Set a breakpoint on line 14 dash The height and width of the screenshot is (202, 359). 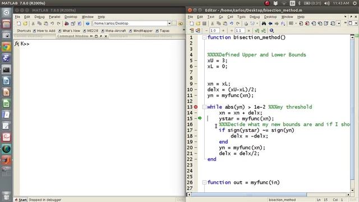tap(196, 113)
